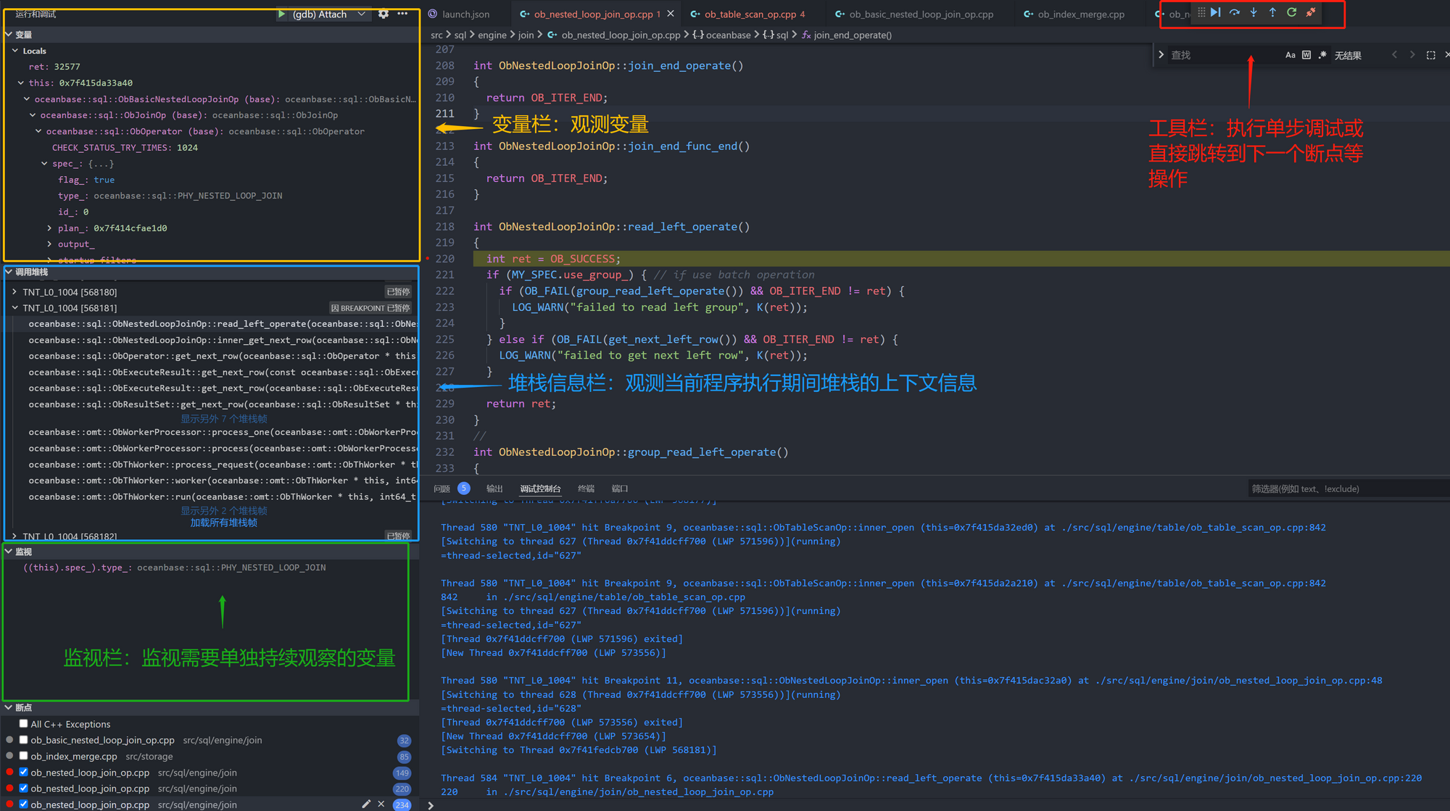Screen dimensions: 1450x811
Task: Close the ob_nested_loop_join_op.cpp tab
Action: click(x=671, y=14)
